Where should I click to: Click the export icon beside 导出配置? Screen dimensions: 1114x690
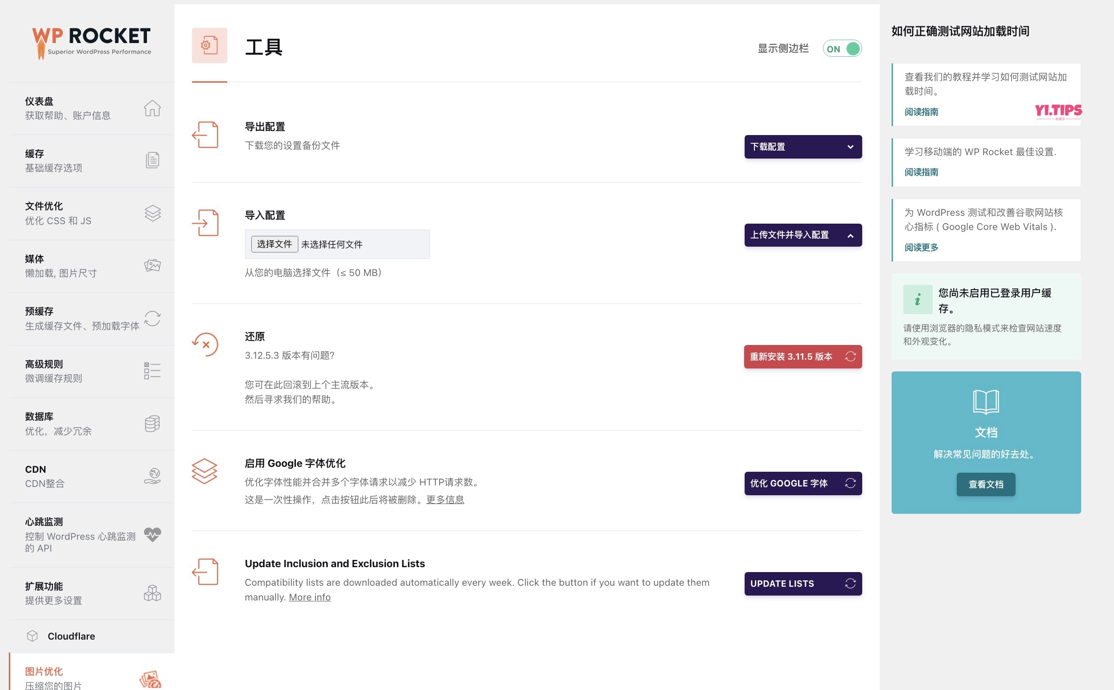(x=205, y=135)
